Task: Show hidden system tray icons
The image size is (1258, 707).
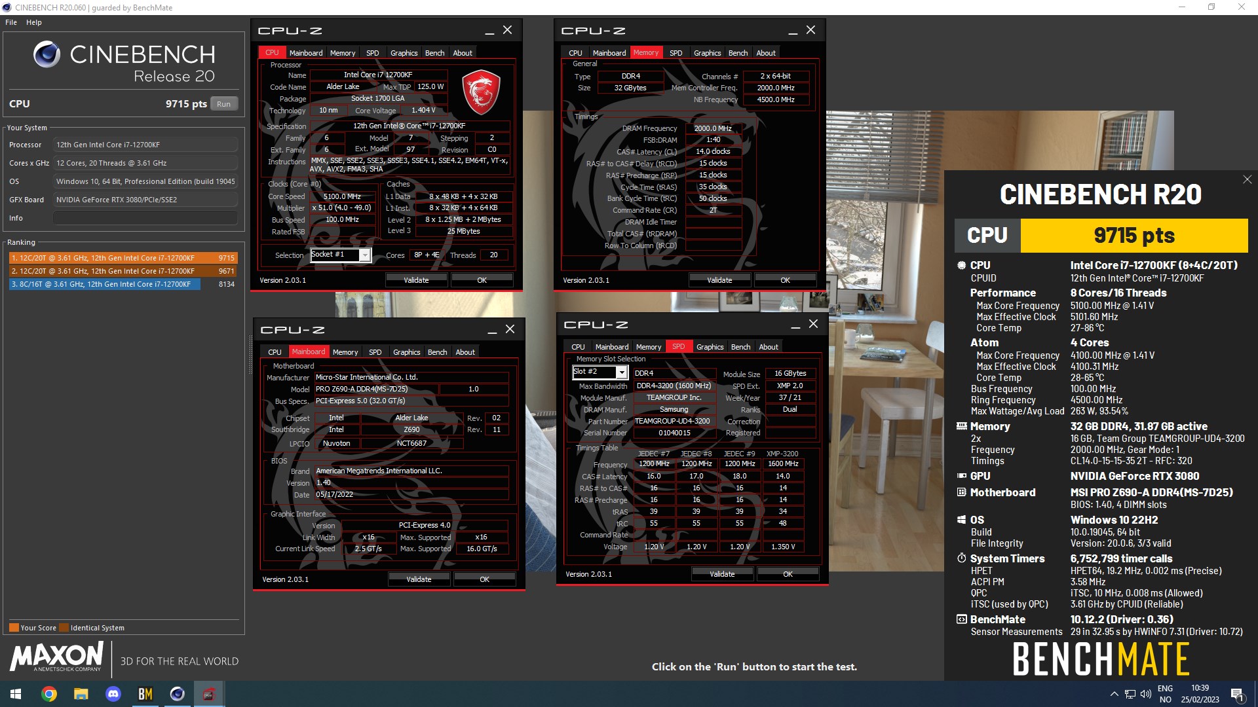Action: 1114,694
